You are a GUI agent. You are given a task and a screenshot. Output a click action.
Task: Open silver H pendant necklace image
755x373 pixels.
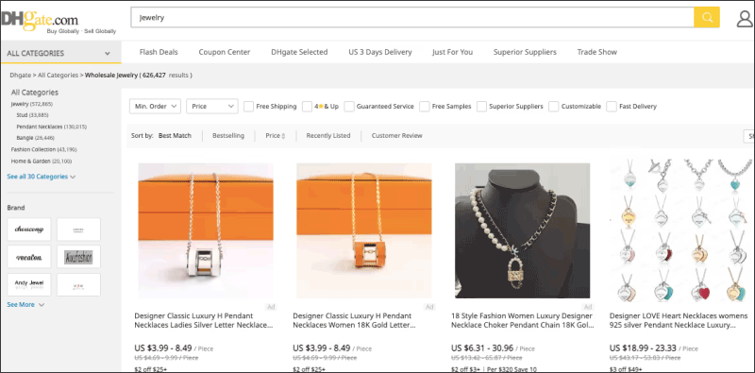coord(206,230)
